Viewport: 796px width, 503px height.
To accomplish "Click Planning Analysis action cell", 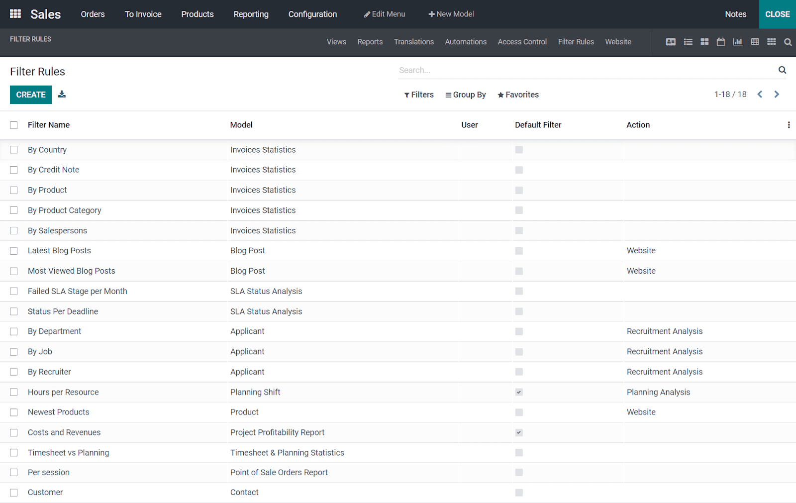I will pyautogui.click(x=659, y=392).
